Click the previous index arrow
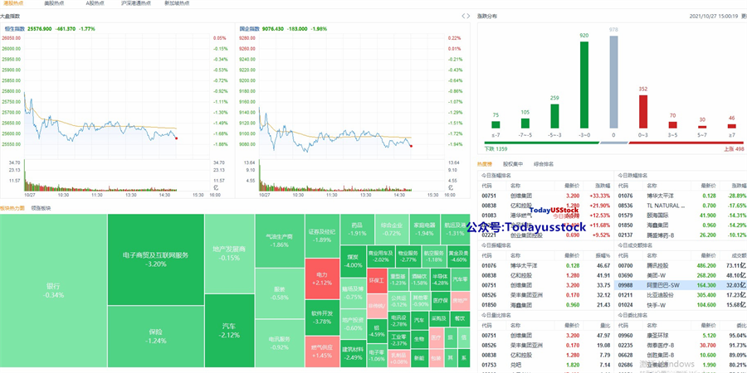 pyautogui.click(x=463, y=17)
